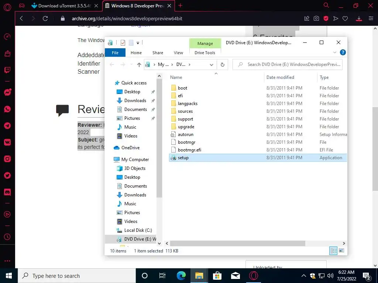Open the Drive Tools tab
378x283 pixels.
click(x=205, y=53)
